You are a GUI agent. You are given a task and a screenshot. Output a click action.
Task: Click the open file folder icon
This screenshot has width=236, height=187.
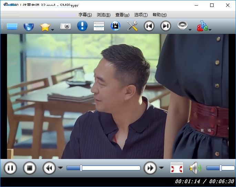click(12, 26)
